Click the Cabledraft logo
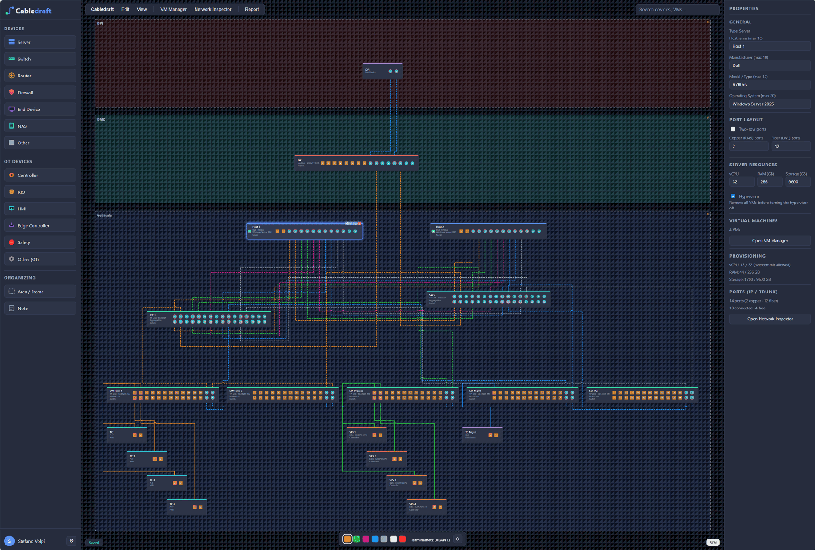This screenshot has height=550, width=815. [x=28, y=11]
